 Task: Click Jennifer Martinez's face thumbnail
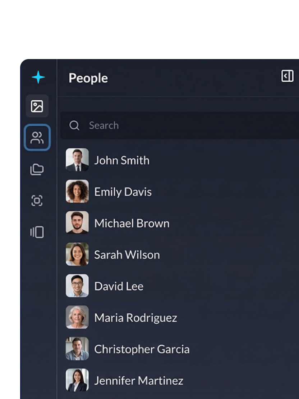point(77,380)
